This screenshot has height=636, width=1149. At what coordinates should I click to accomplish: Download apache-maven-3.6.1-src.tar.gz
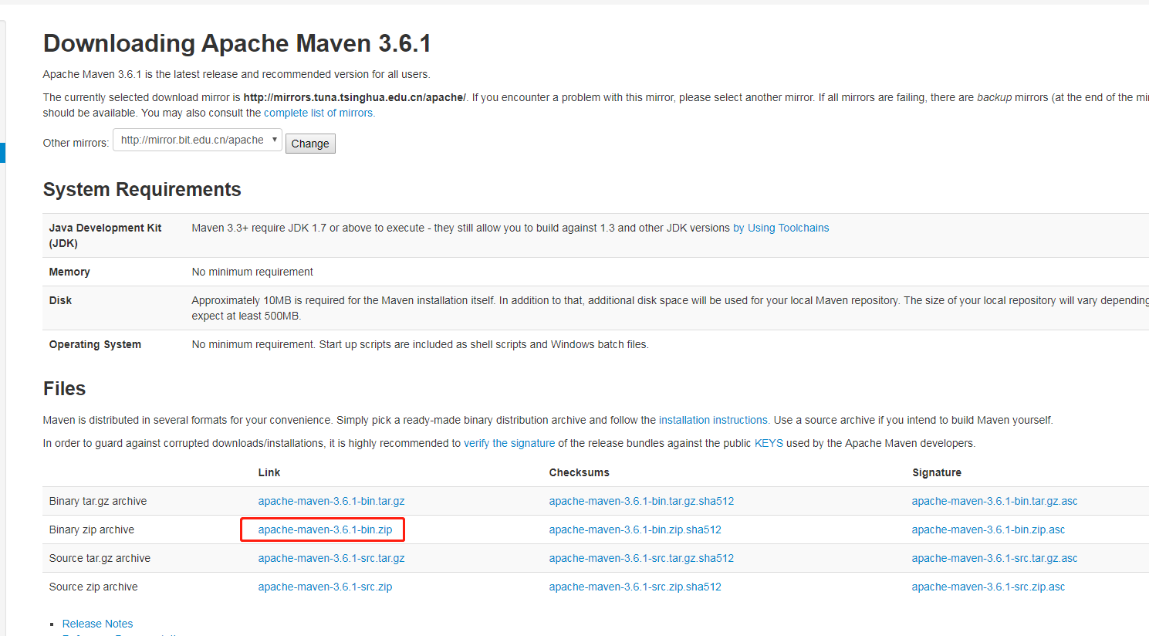tap(332, 558)
